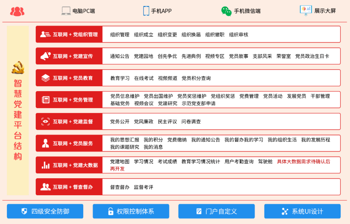Click the 党费管理 item

249,96
